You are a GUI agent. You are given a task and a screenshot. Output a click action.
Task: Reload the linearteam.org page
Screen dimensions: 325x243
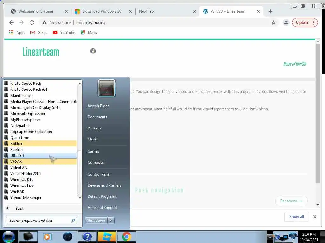[32, 22]
